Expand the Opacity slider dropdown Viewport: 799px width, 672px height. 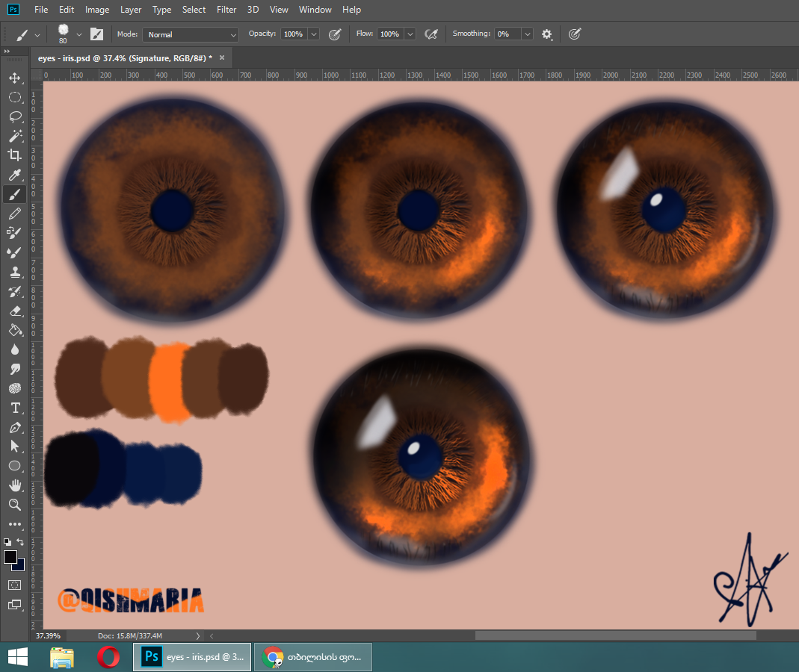(x=314, y=34)
